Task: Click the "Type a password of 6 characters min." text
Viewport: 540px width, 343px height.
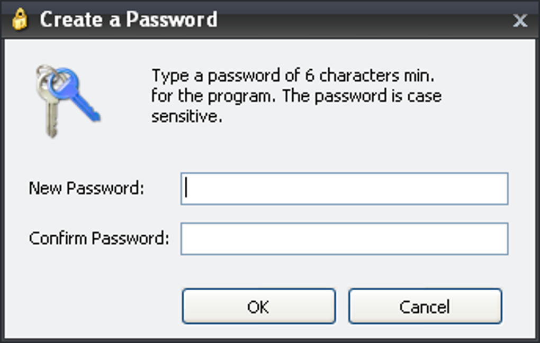Action: pos(293,76)
